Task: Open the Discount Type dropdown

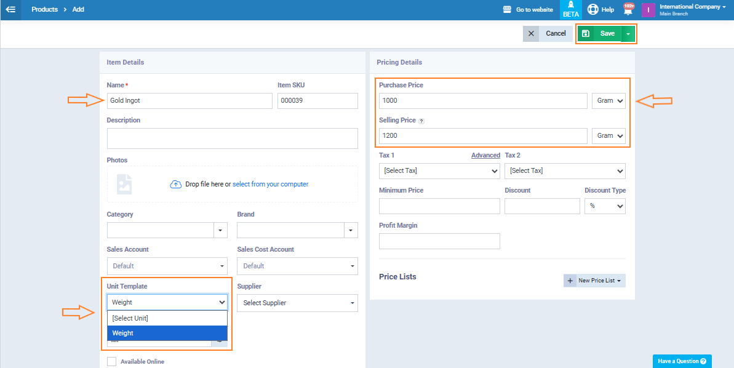Action: (604, 206)
